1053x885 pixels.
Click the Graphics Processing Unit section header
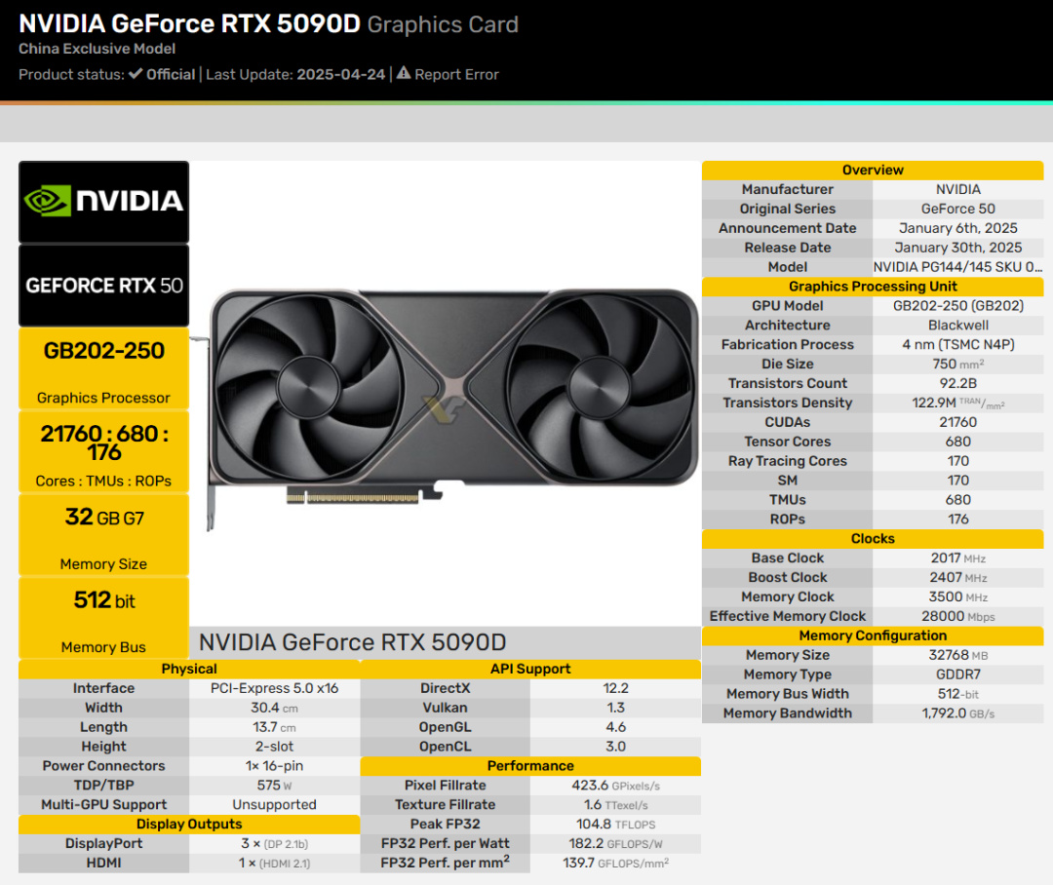coord(873,286)
